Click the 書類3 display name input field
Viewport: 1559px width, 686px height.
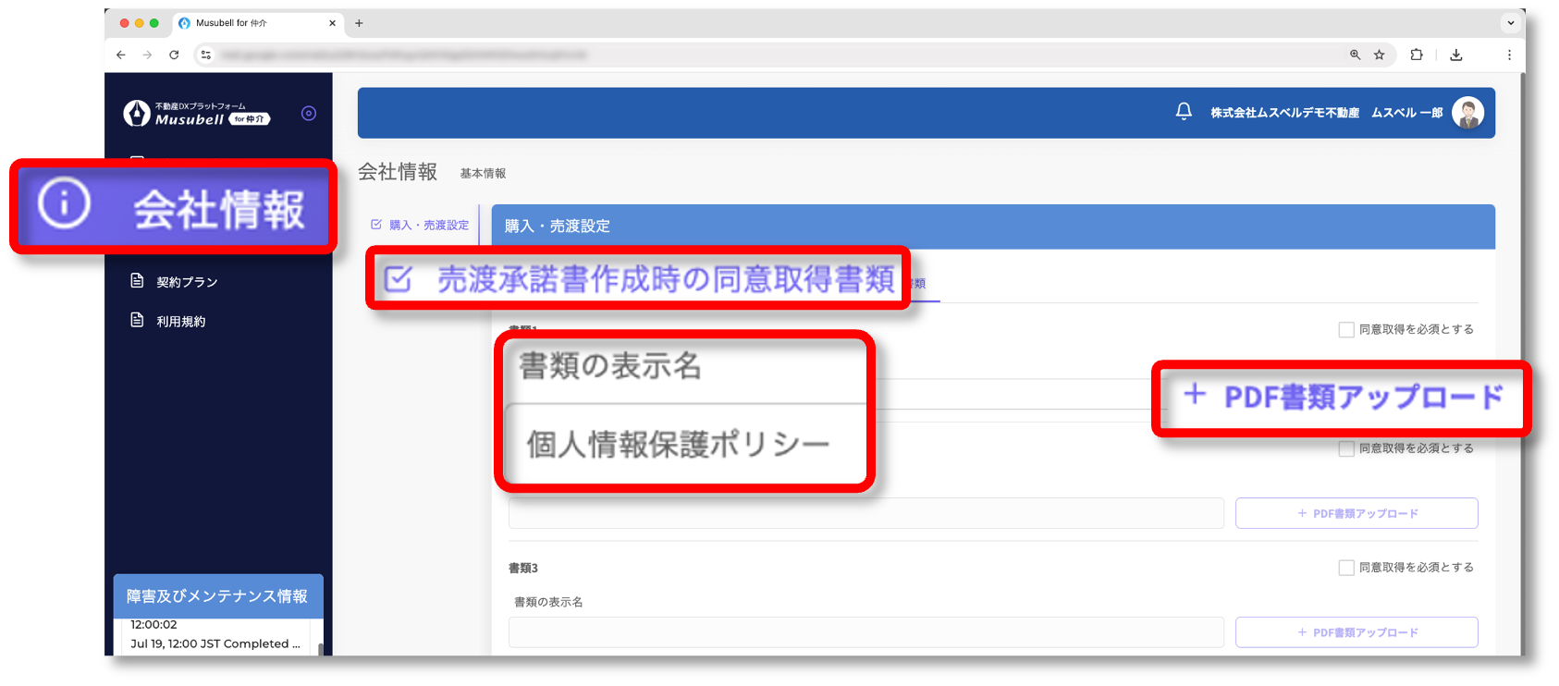[865, 632]
